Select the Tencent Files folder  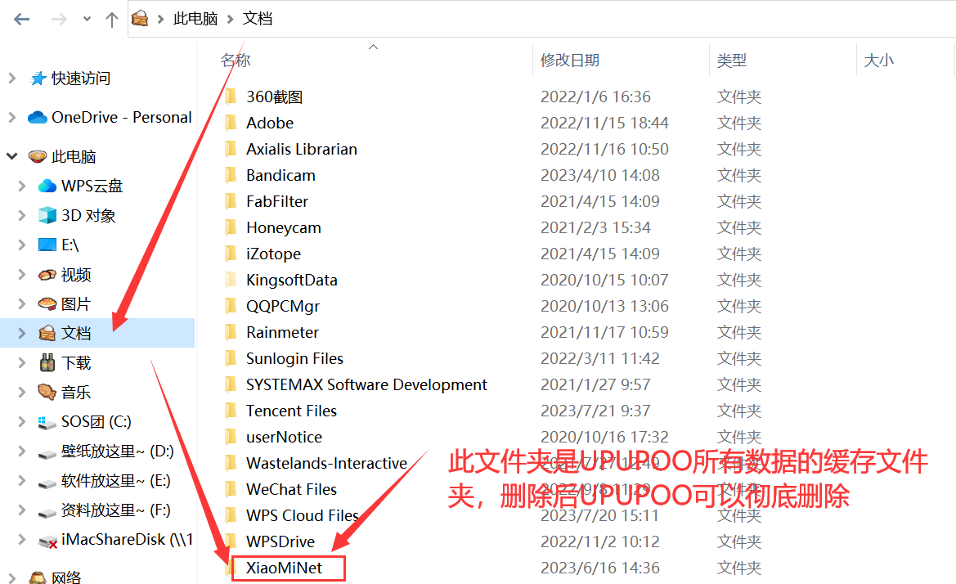click(291, 411)
